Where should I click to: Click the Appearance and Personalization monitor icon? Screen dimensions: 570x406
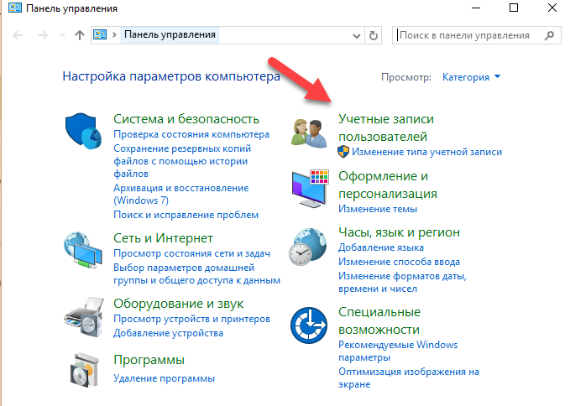(x=308, y=188)
